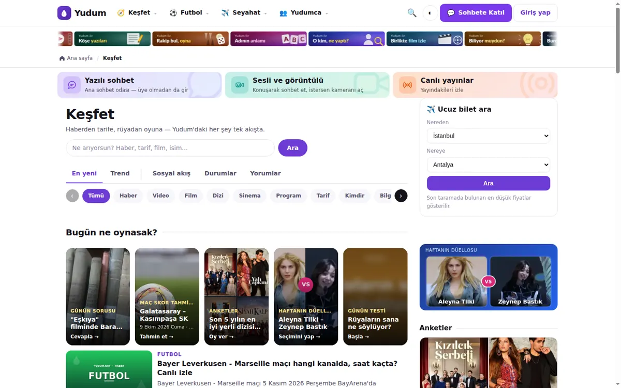Switch to the Trend tab

[x=120, y=173]
